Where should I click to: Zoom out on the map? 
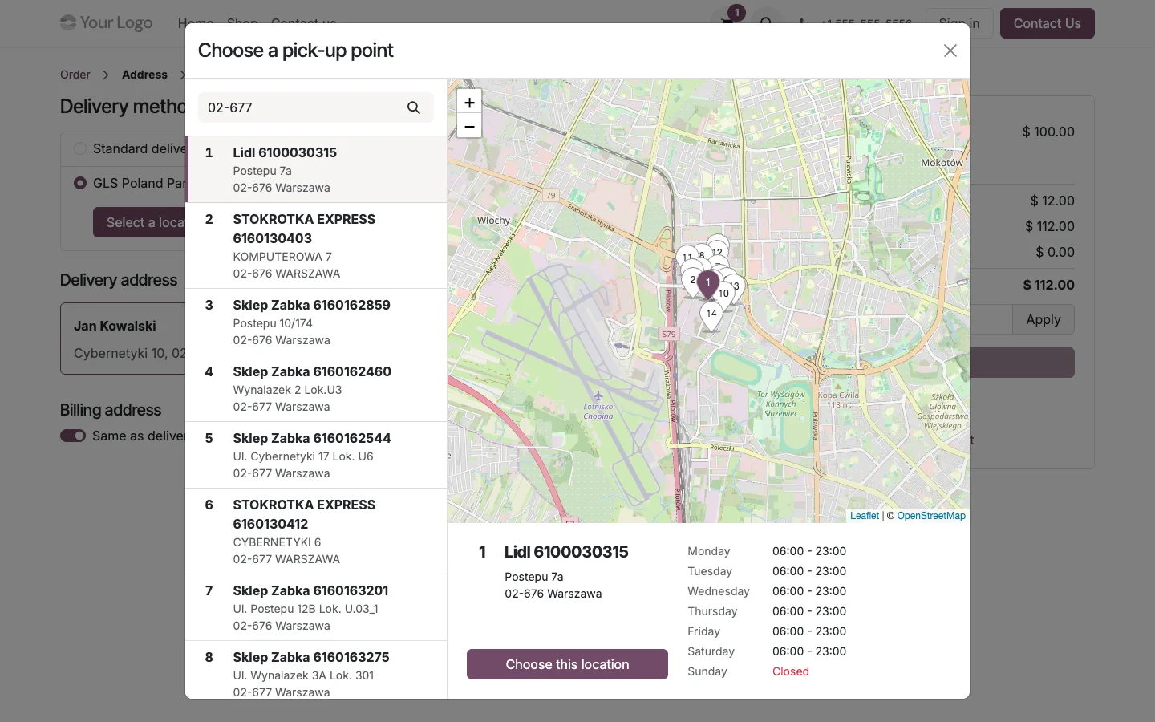(469, 126)
